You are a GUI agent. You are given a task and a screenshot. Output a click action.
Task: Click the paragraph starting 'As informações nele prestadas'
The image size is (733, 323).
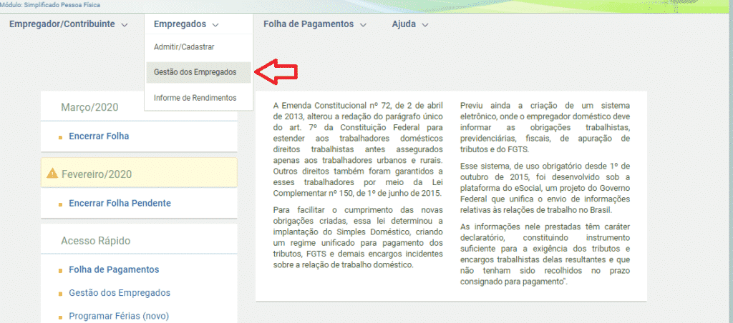coord(545,254)
